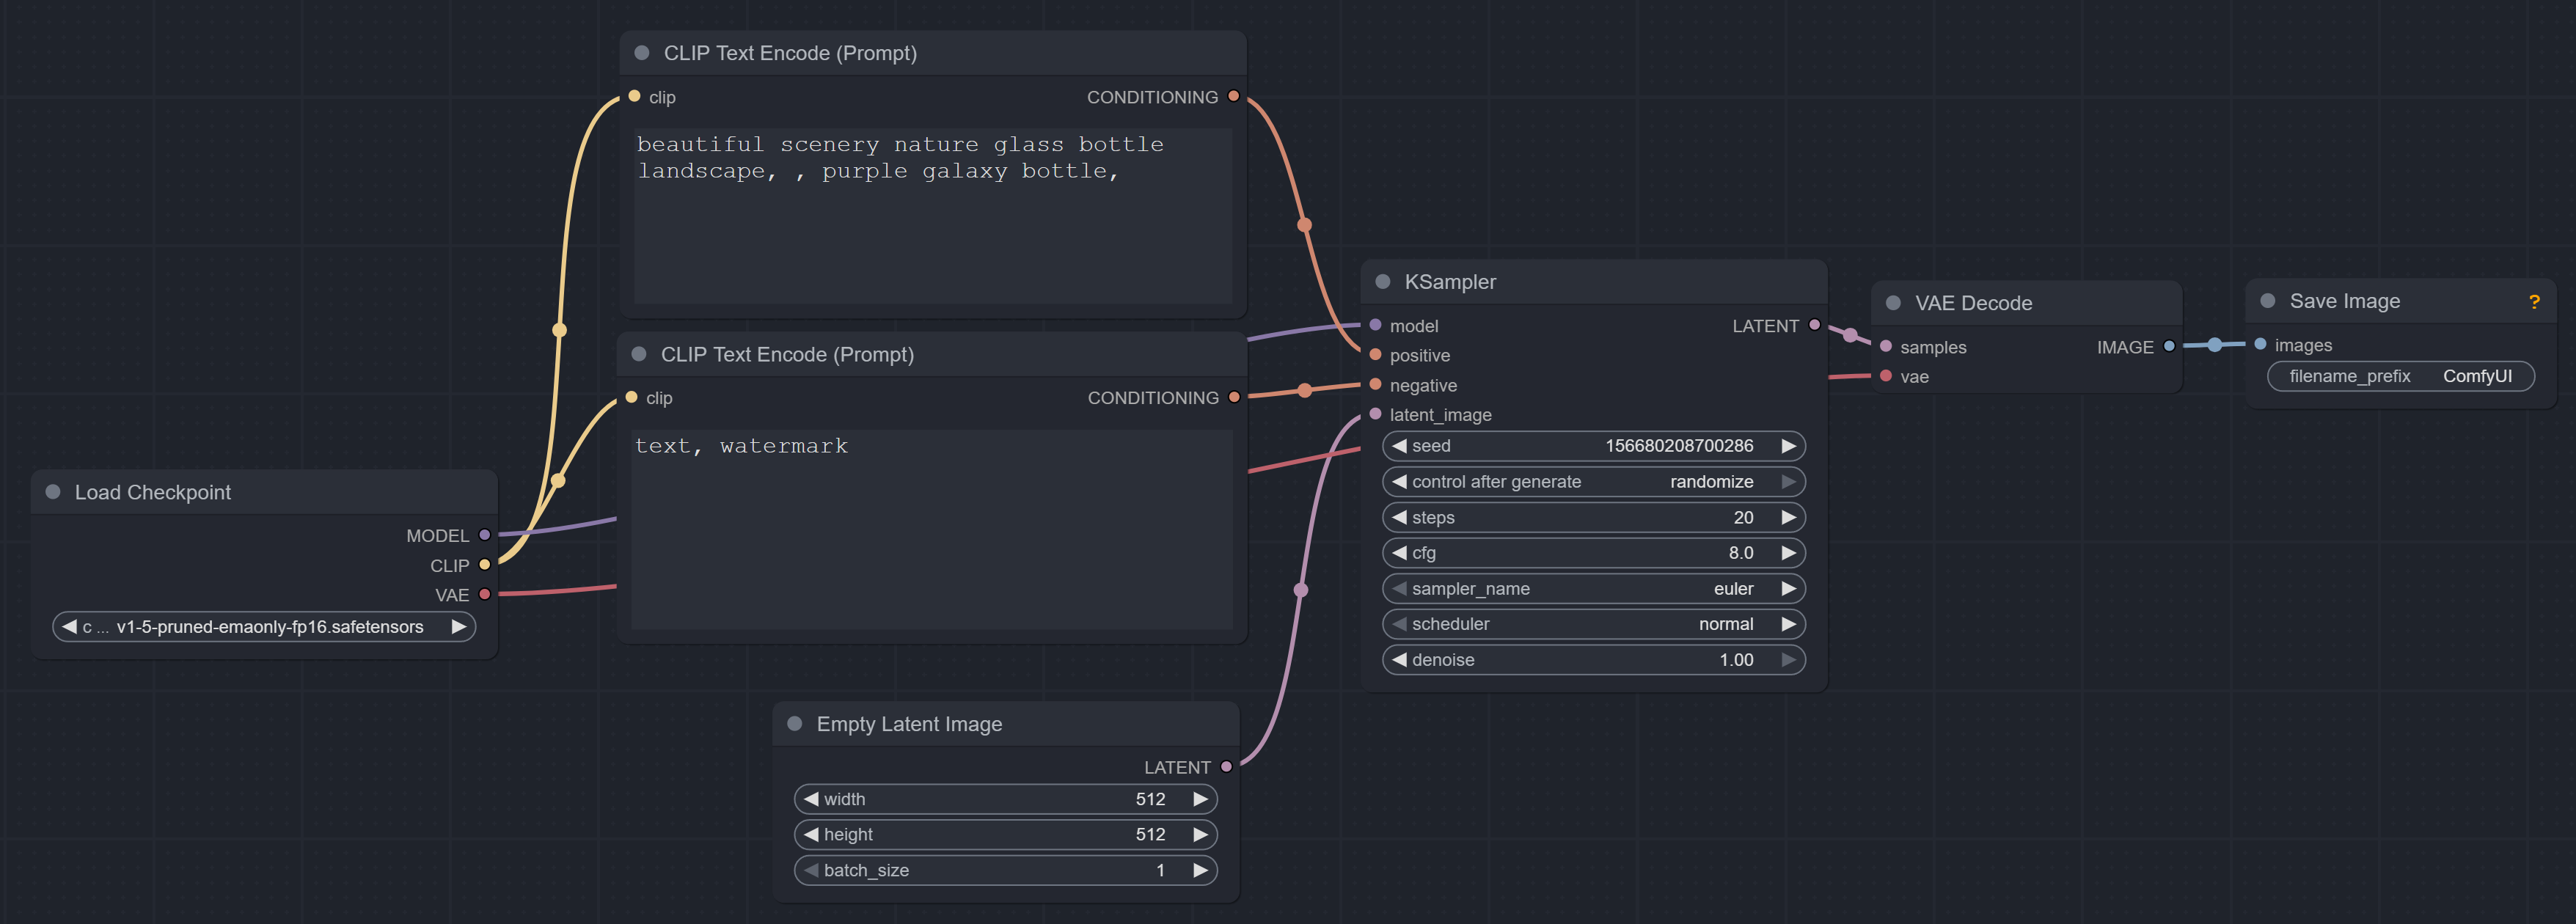Increase width with the right arrow
Viewport: 2576px width, 924px height.
(x=1200, y=799)
